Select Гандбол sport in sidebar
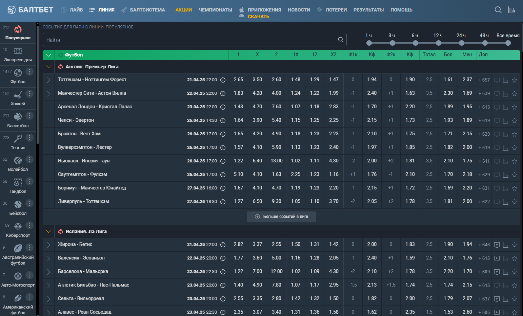Screen dimensions: 523x316 pyautogui.click(x=18, y=186)
